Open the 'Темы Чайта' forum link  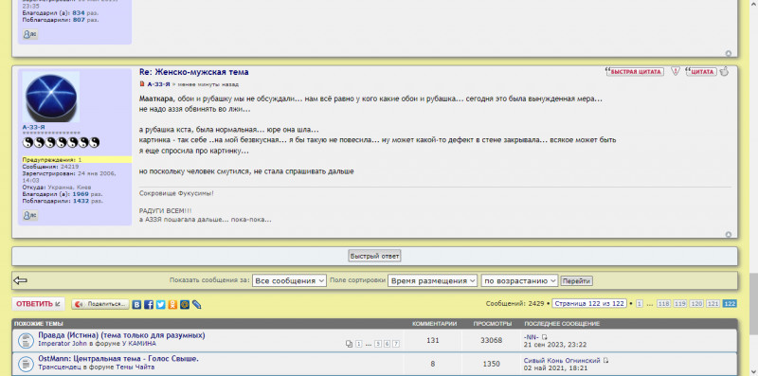[135, 367]
